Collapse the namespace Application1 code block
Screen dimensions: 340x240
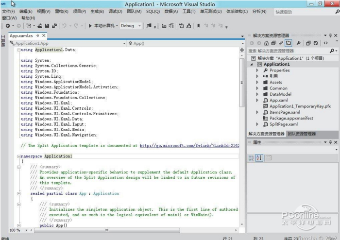click(18, 156)
